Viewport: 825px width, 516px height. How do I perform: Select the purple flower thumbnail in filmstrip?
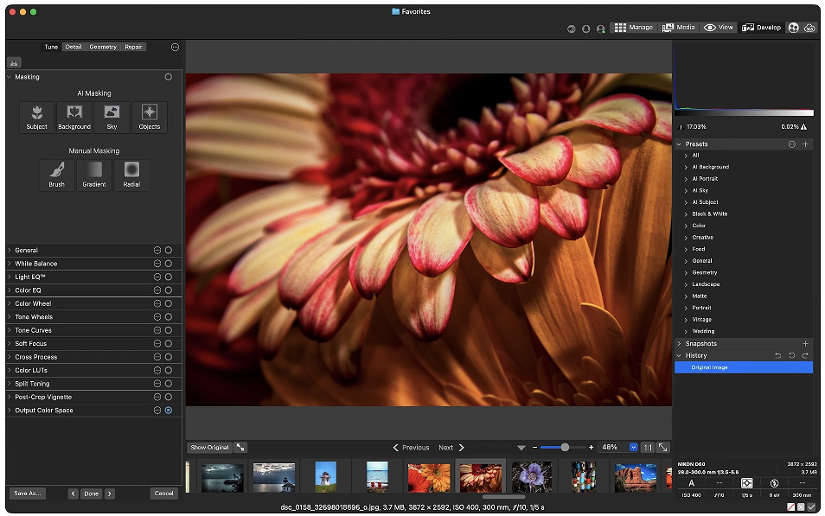click(532, 477)
